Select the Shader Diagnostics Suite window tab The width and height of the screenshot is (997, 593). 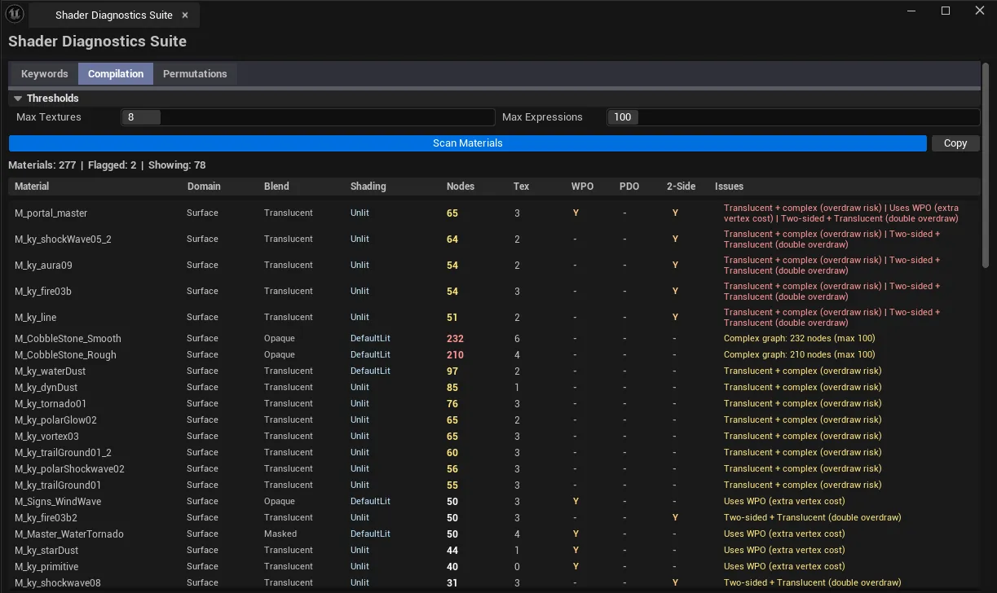click(x=114, y=15)
